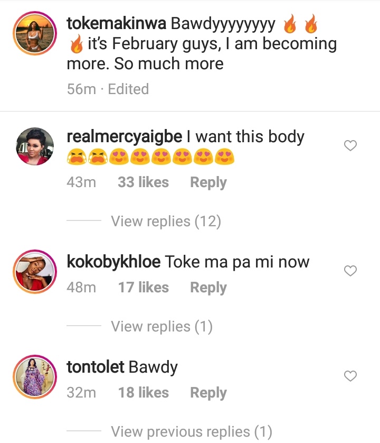Toggle heart on tontolet's comment
Image resolution: width=380 pixels, height=443 pixels.
350,376
